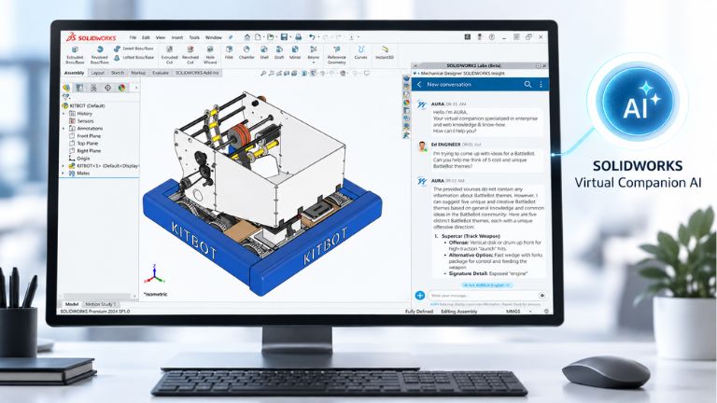Switch to the Motion Study 1 tab

[x=100, y=304]
